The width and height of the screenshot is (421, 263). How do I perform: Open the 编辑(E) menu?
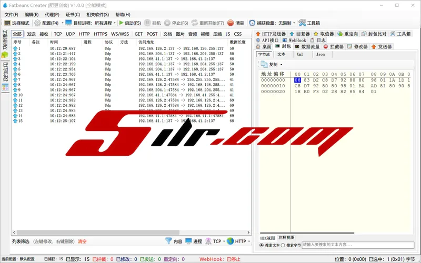(x=32, y=15)
